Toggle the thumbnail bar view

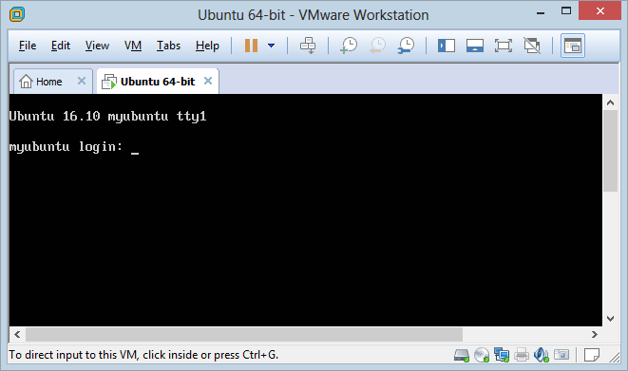[475, 46]
